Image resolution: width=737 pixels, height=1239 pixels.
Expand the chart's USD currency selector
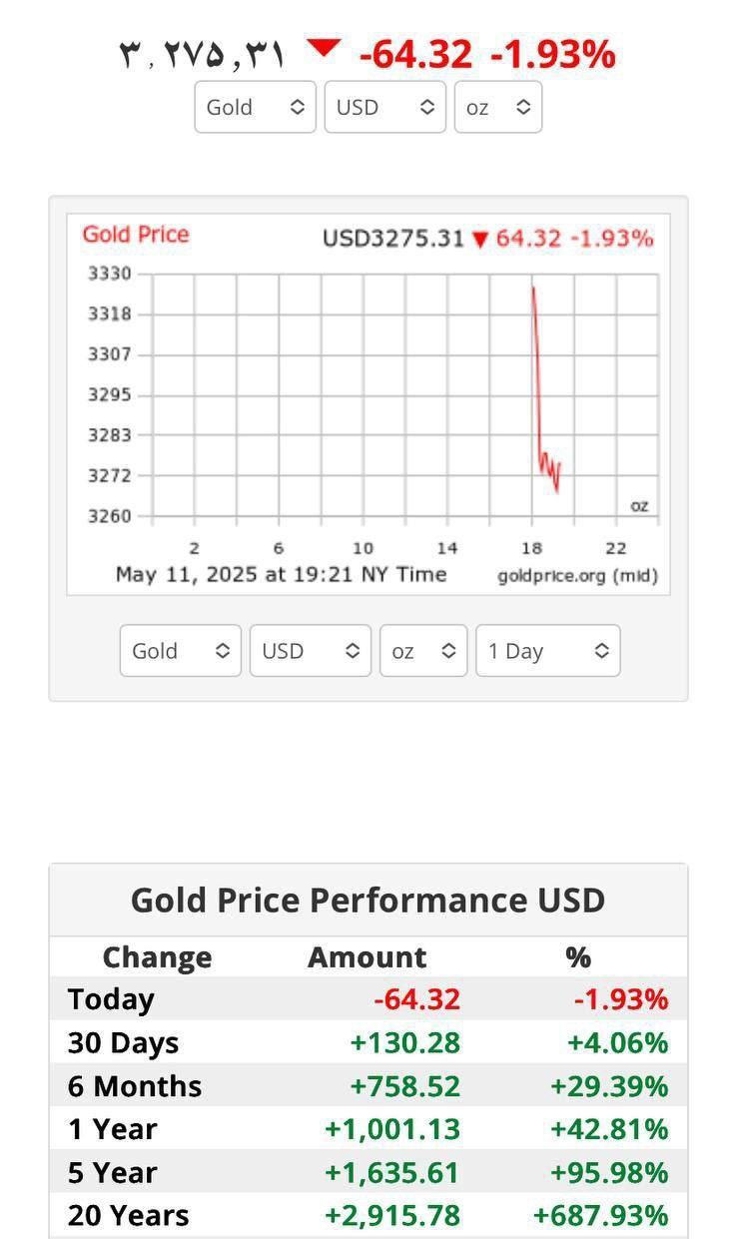point(310,651)
